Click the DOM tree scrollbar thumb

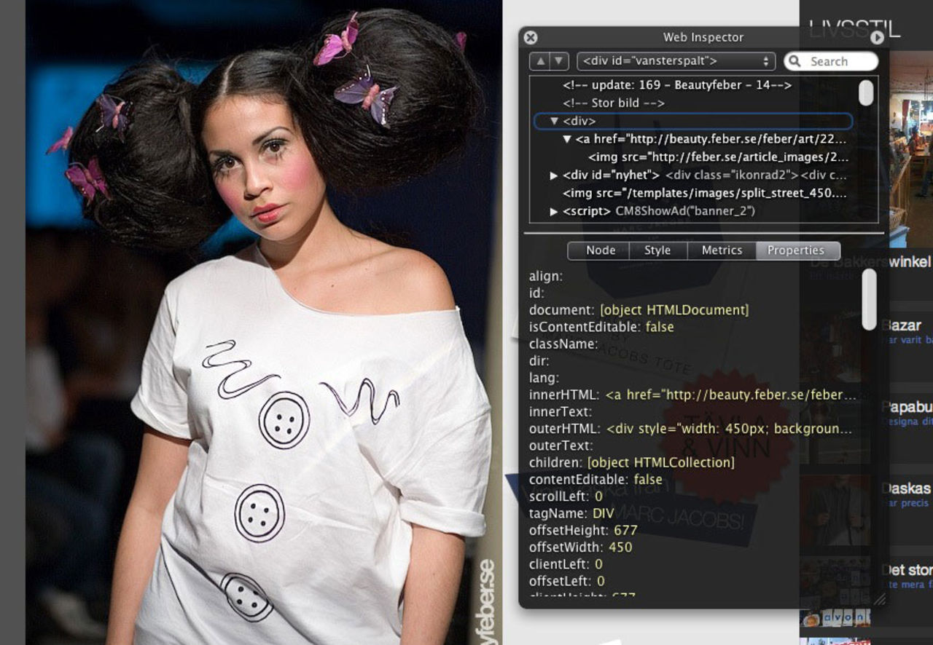pyautogui.click(x=866, y=93)
